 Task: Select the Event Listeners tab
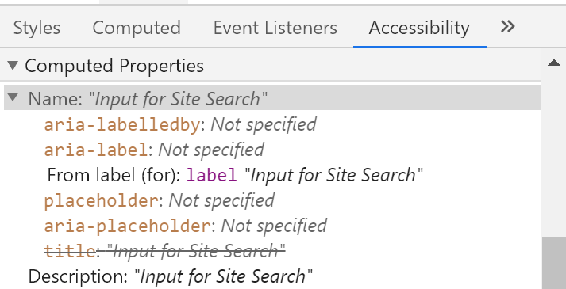(275, 28)
